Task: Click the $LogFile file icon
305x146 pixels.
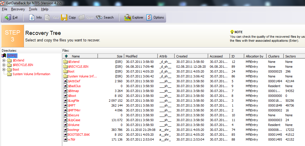Action: coord(66,101)
